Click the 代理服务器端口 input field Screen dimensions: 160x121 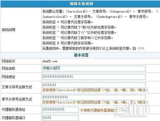pyautogui.click(x=60, y=118)
